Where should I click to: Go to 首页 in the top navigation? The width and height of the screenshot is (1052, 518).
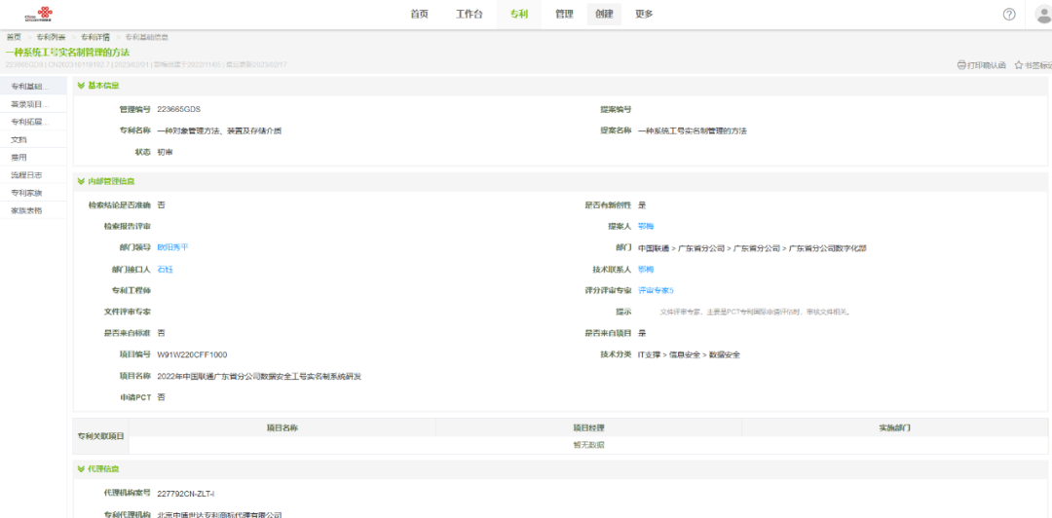point(419,14)
